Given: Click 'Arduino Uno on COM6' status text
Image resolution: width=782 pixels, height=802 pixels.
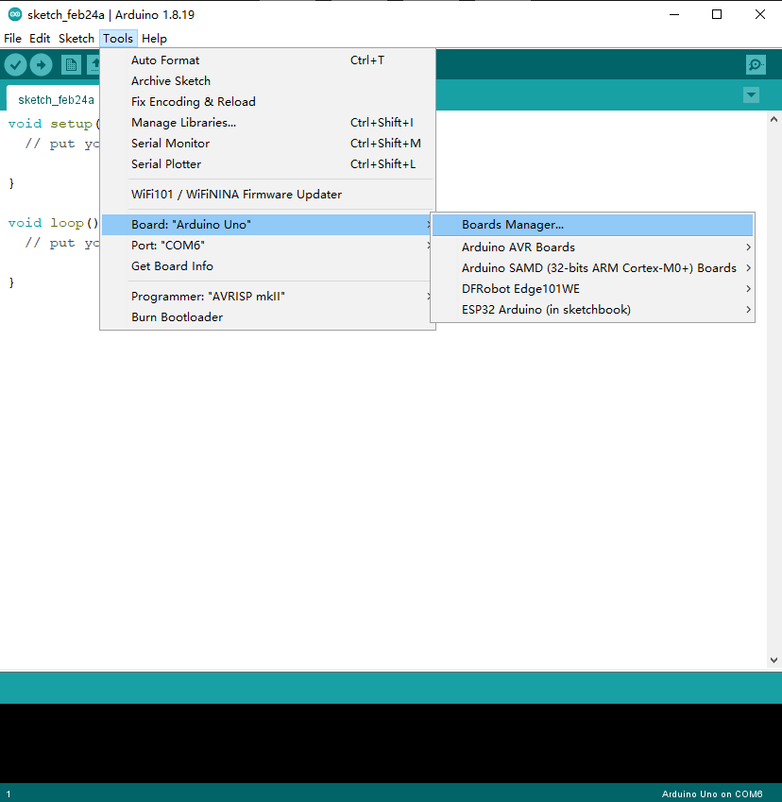Looking at the screenshot, I should (x=712, y=793).
